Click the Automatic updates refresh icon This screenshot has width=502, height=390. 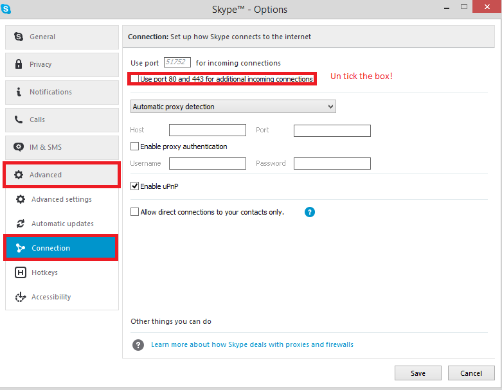pos(21,224)
